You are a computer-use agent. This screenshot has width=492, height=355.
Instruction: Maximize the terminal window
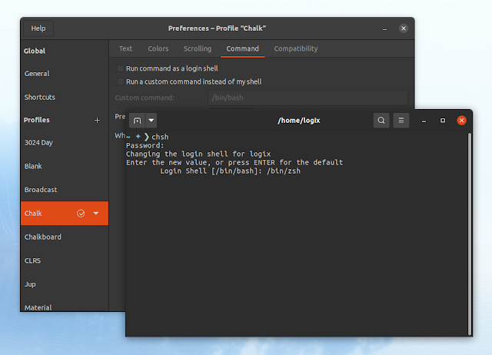coord(443,121)
